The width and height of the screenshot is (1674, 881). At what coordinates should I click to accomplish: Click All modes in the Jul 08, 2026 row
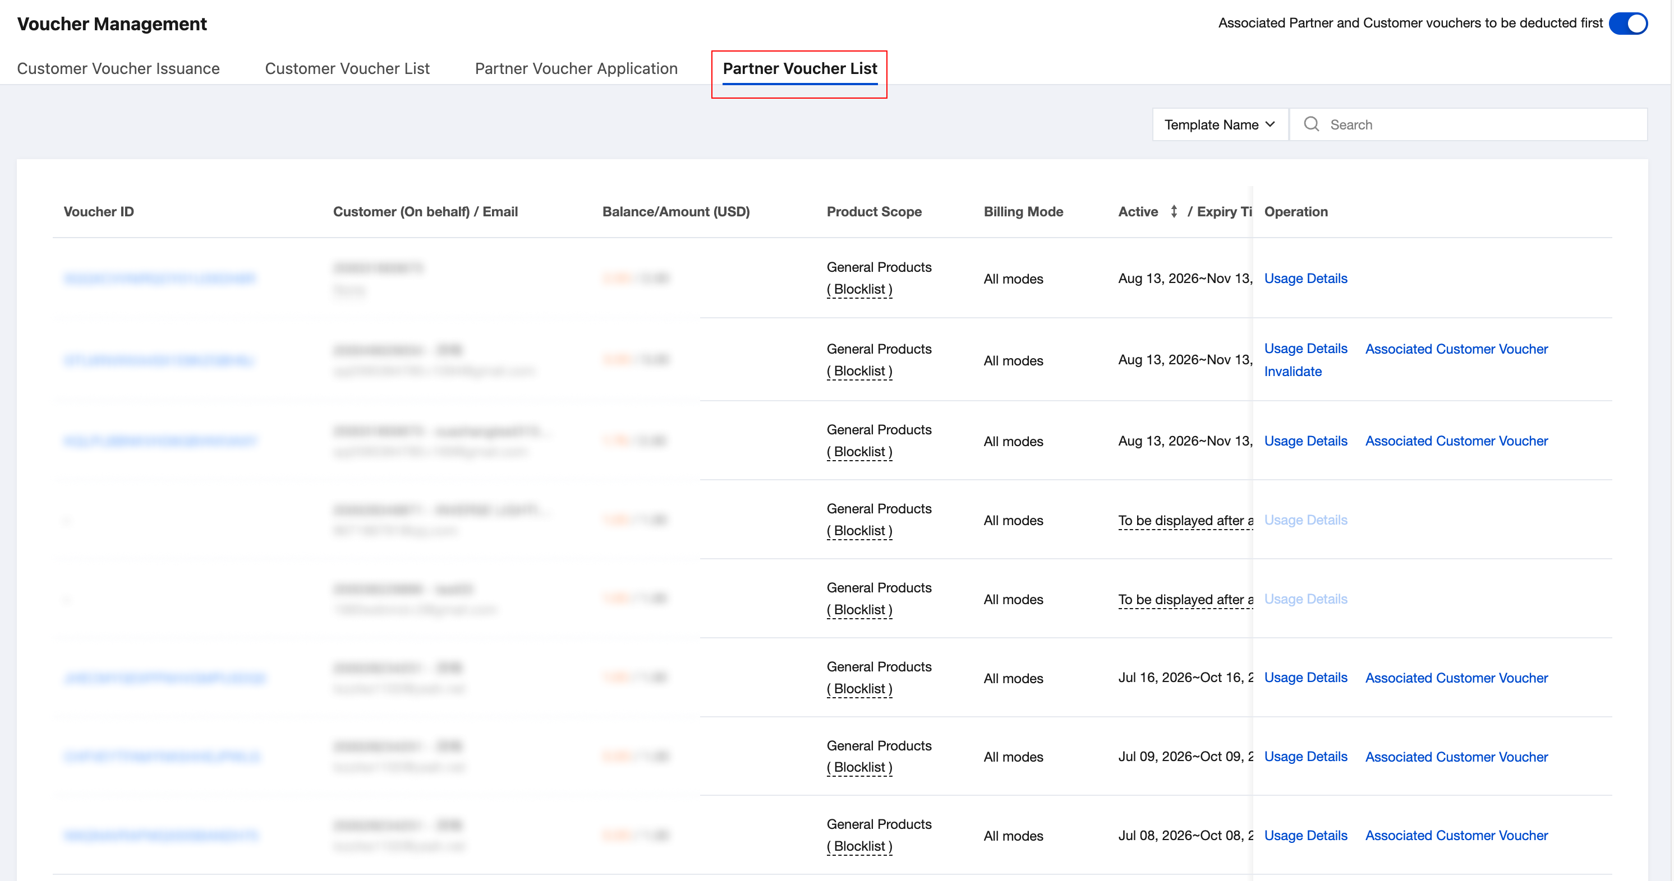point(1013,836)
